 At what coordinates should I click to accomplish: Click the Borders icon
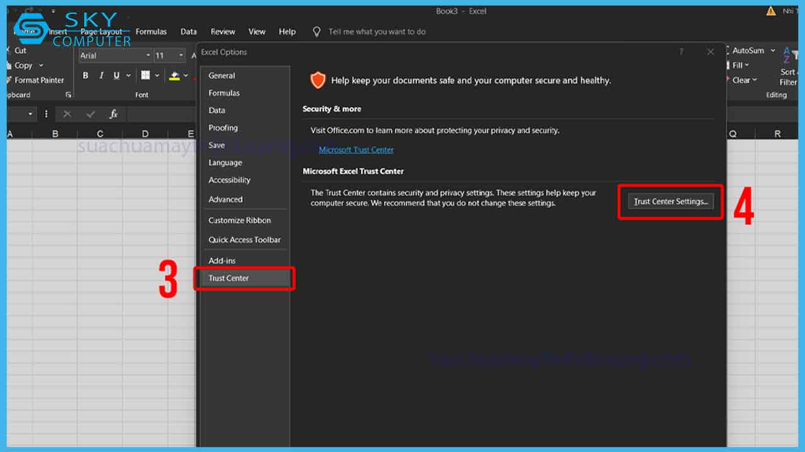145,75
